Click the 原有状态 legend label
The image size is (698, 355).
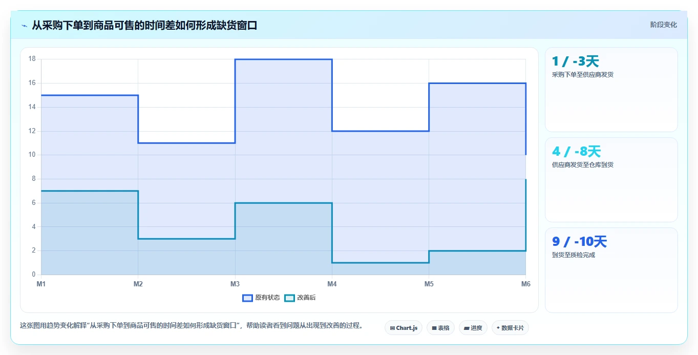point(267,298)
